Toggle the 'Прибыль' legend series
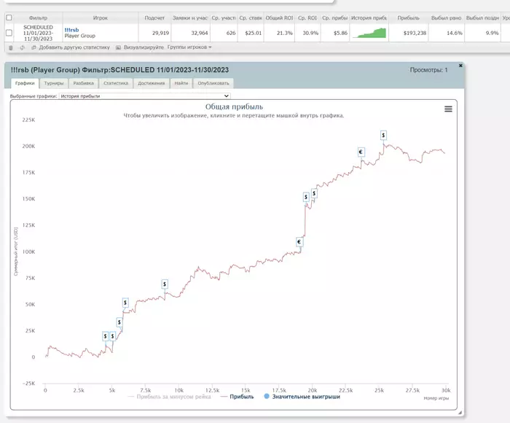 (237, 397)
